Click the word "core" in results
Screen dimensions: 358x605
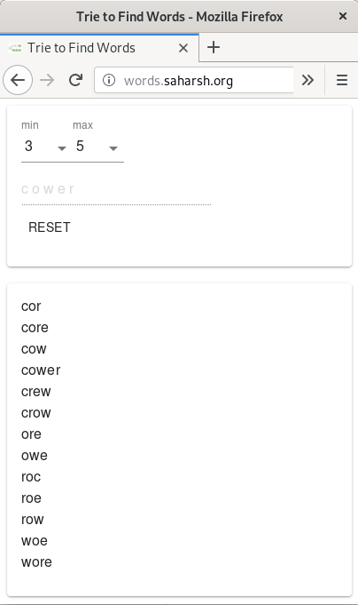(35, 328)
